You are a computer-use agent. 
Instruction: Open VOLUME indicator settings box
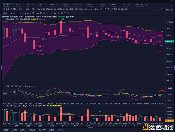click(x=14, y=106)
